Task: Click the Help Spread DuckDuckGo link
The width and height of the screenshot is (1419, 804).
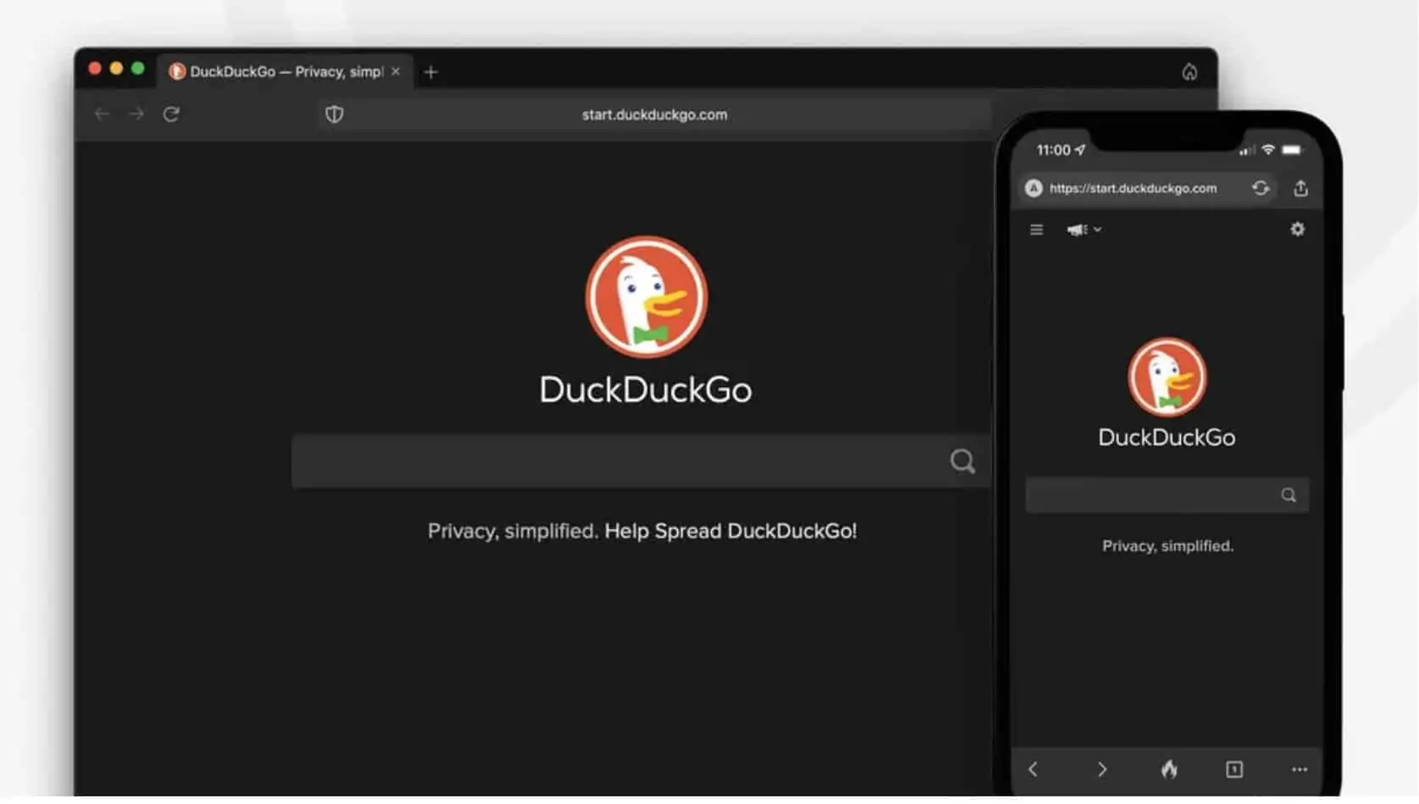Action: [x=731, y=531]
